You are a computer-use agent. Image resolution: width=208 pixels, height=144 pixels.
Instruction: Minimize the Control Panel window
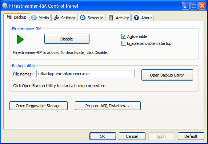[185, 6]
